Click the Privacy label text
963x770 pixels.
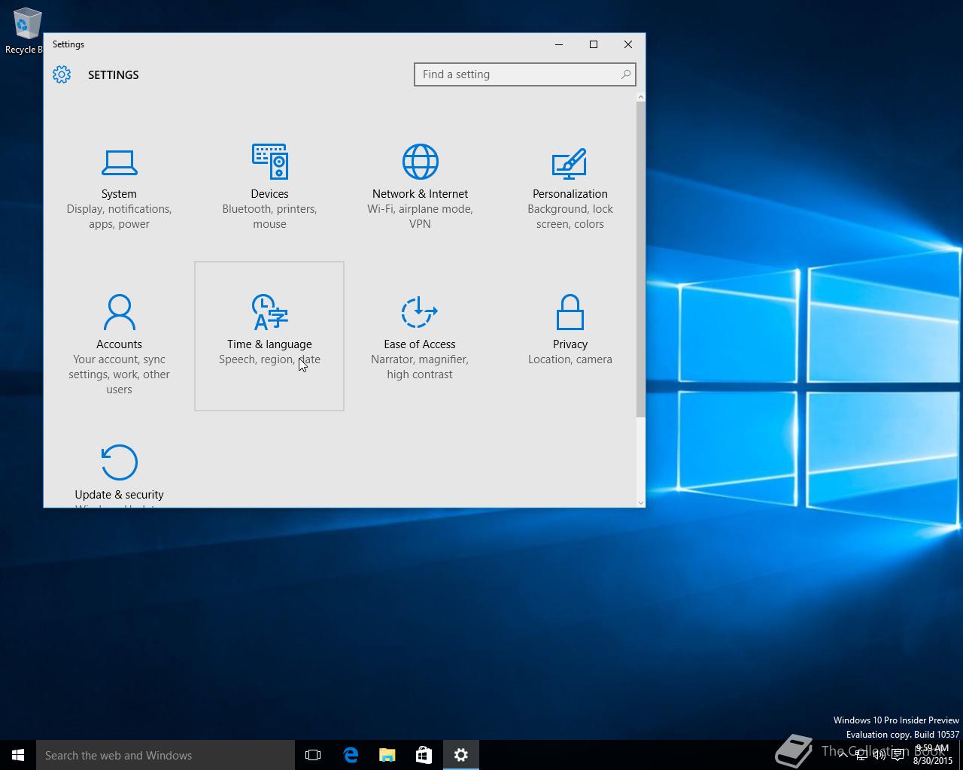coord(570,344)
